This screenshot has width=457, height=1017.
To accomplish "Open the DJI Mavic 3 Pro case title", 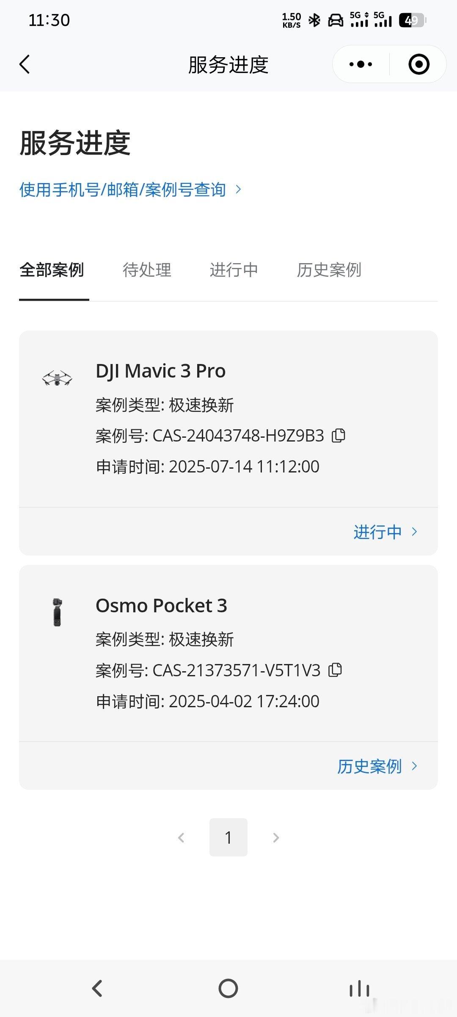I will (161, 371).
